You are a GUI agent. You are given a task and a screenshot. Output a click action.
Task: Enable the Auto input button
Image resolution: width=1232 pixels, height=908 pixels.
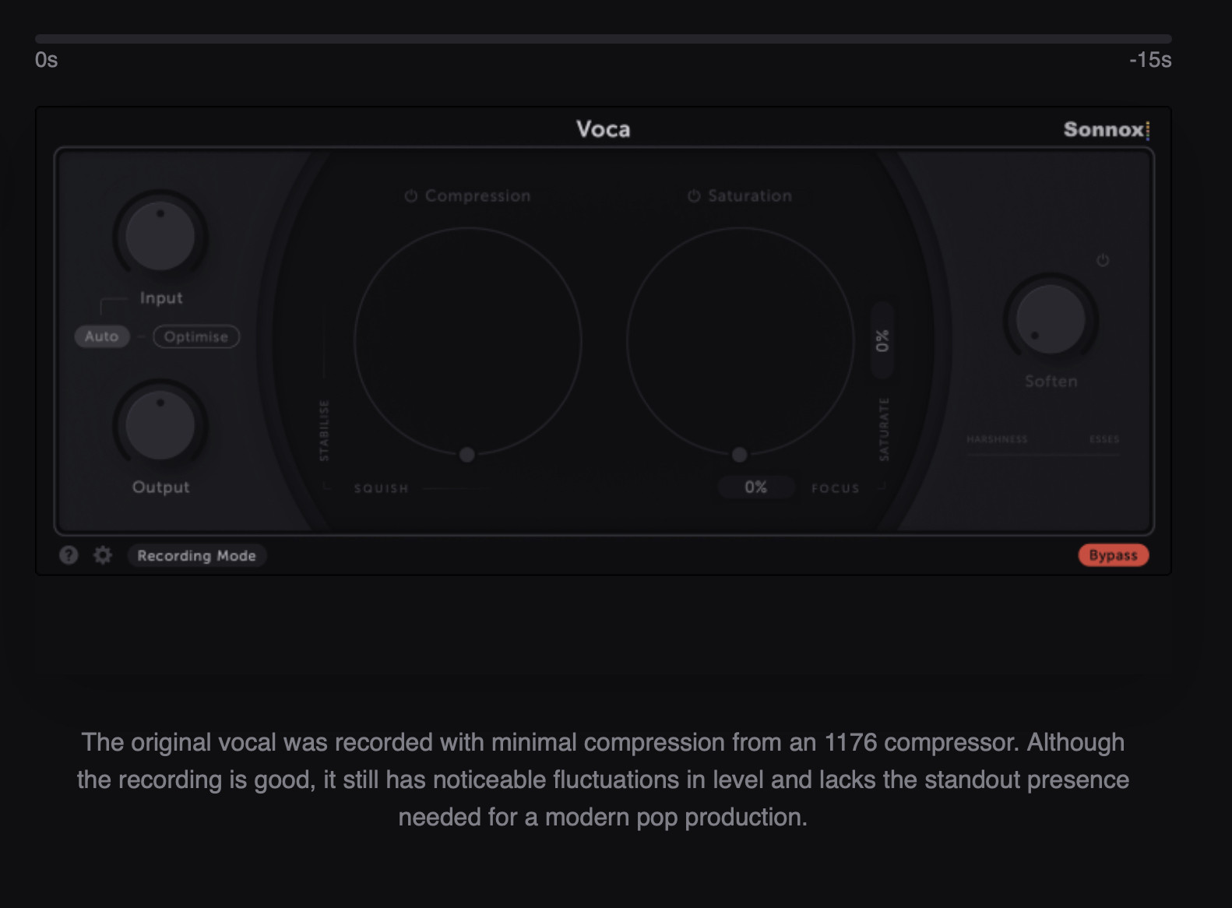[x=102, y=336]
